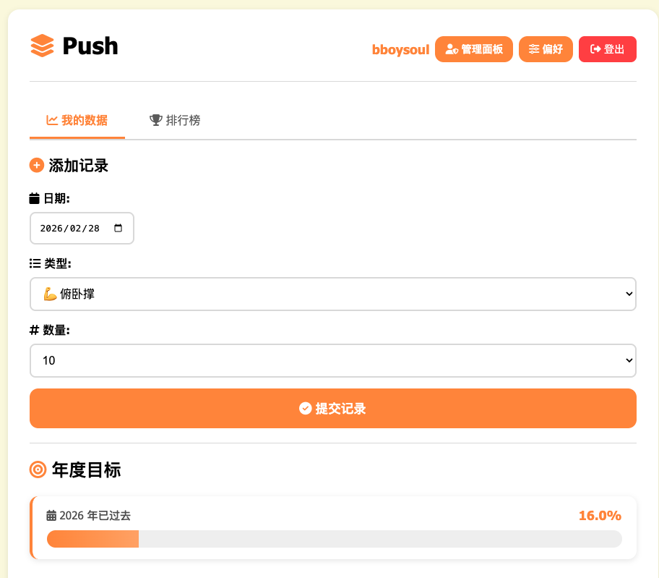This screenshot has height=578, width=659.
Task: Click the trophy icon on the 排行榜 tab
Action: [x=155, y=120]
